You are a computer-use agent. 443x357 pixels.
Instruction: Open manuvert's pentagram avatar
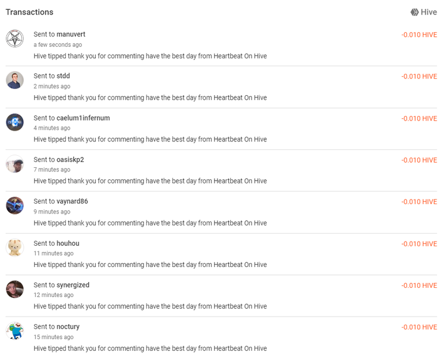coord(14,39)
